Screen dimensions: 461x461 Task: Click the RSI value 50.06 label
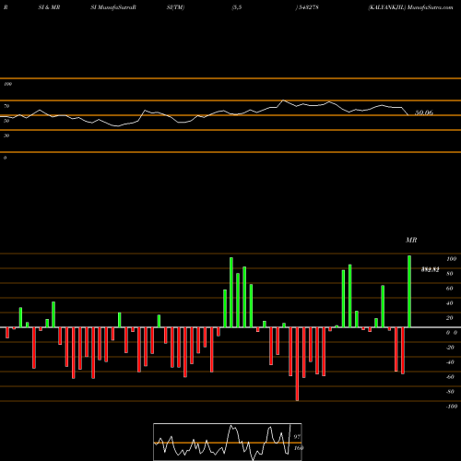pos(424,112)
